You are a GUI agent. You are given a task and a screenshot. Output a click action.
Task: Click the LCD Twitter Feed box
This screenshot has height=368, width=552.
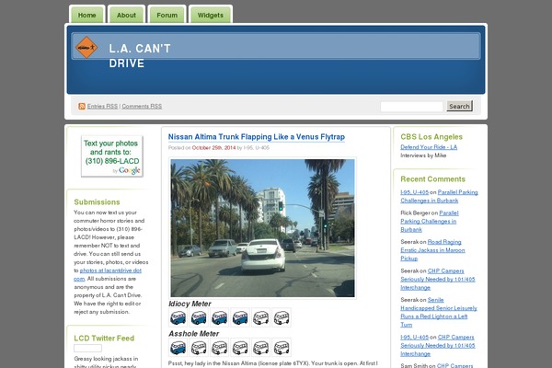click(87, 348)
